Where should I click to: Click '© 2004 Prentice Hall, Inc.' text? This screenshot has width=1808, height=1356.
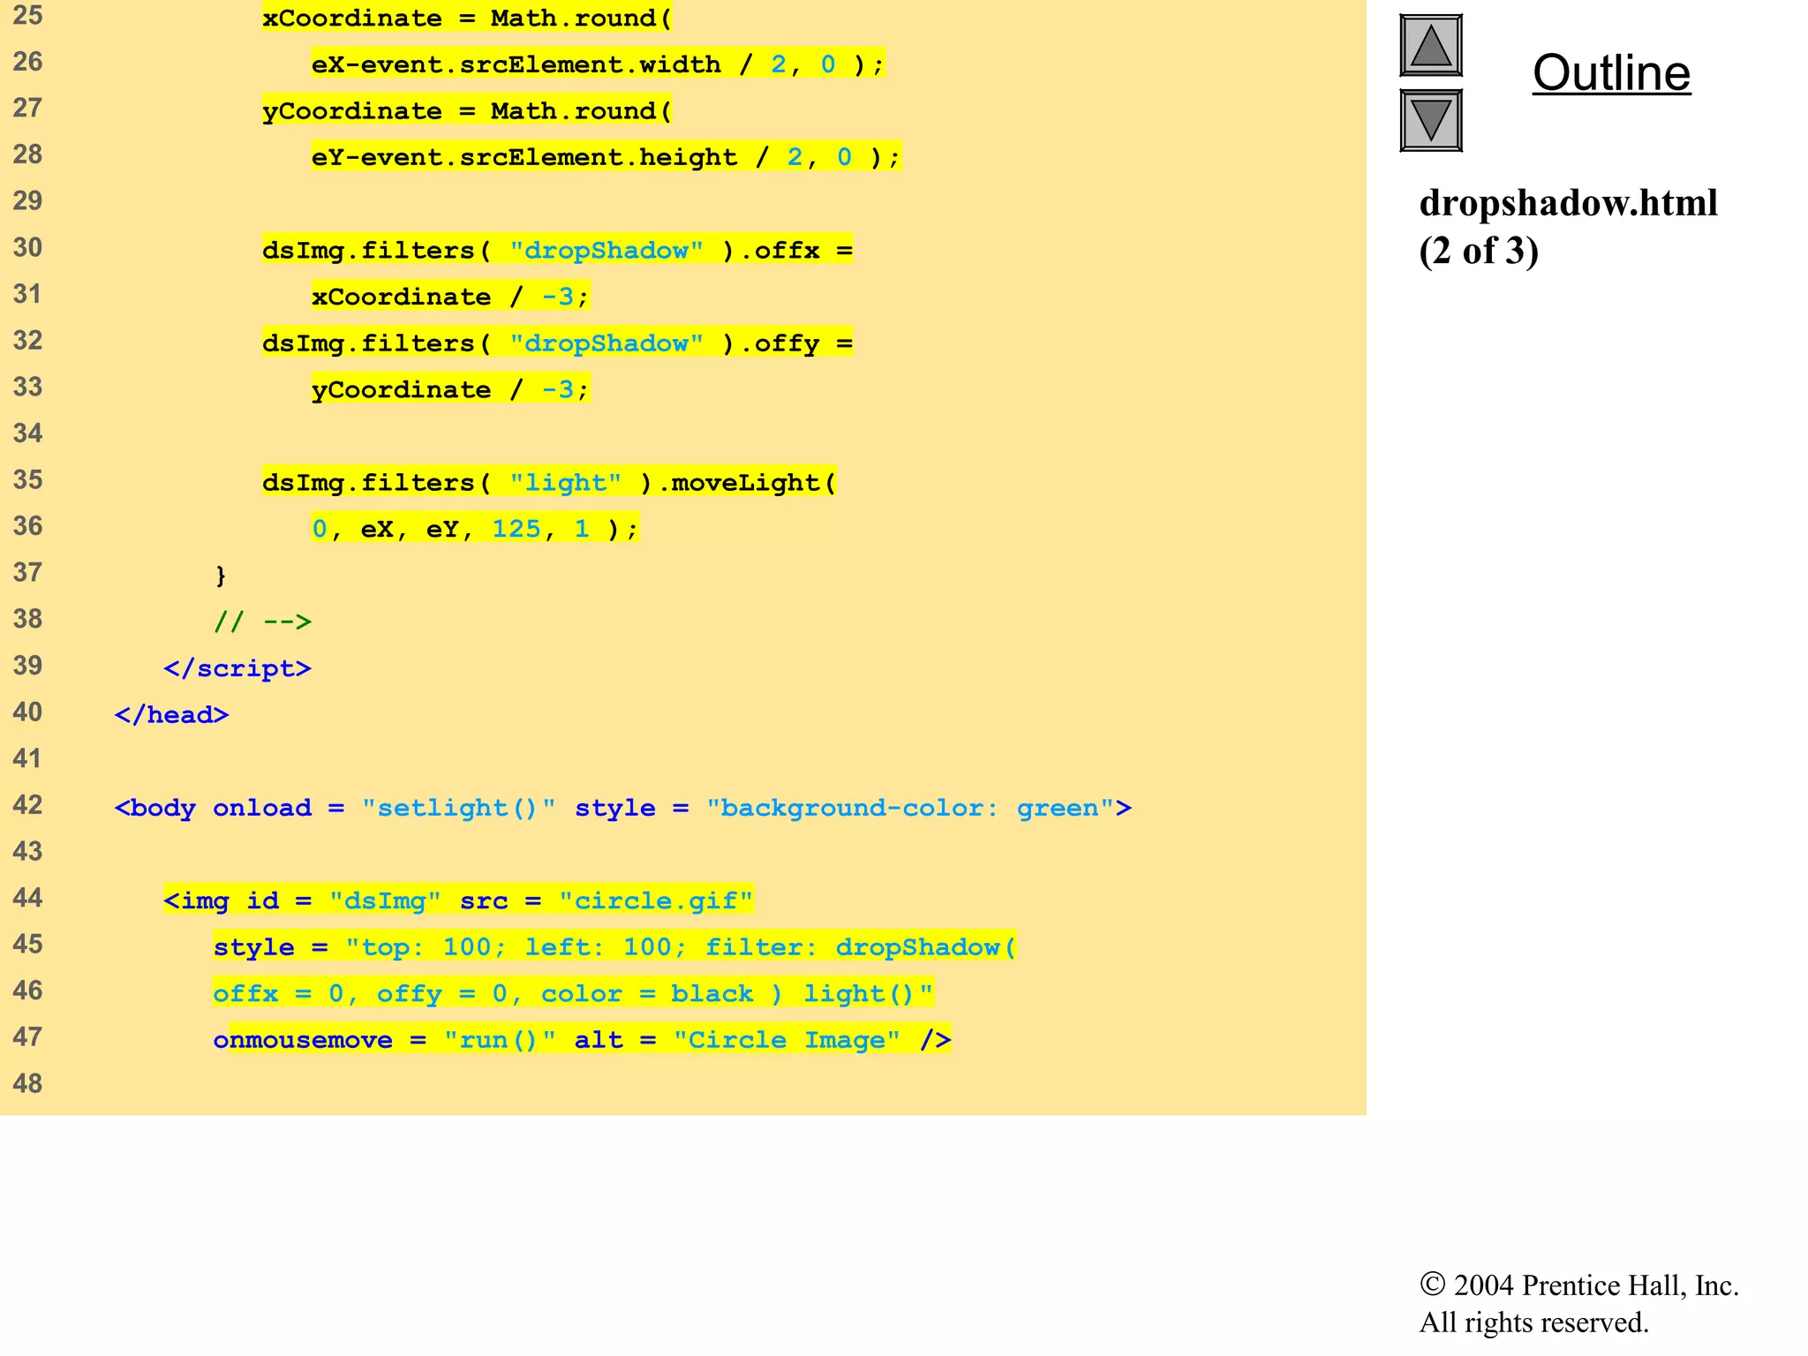(1578, 1284)
